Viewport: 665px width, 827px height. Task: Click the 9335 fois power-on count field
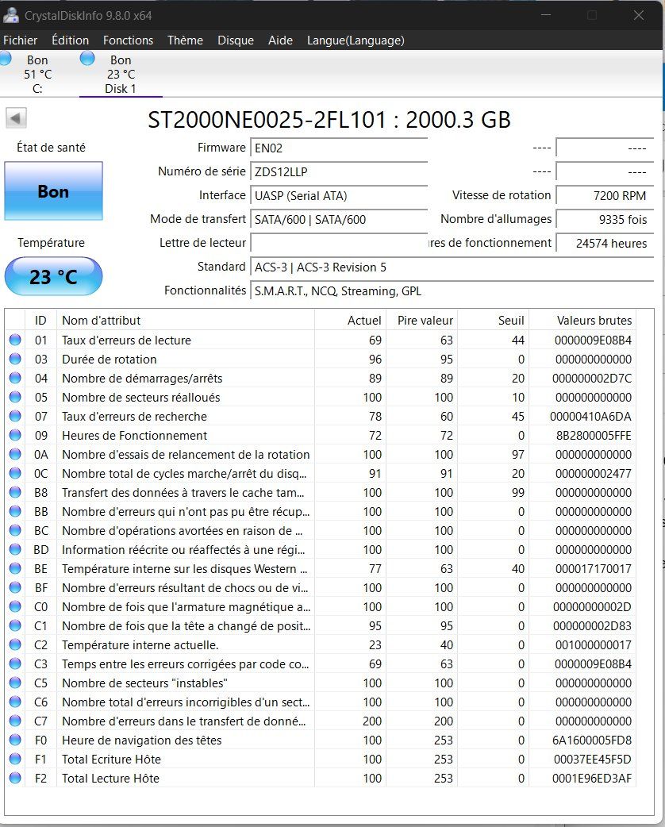[x=605, y=219]
